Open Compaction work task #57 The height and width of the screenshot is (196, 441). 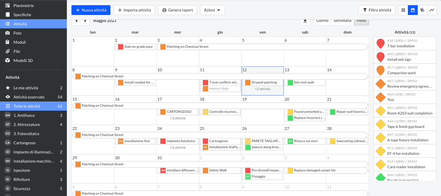coord(405,70)
